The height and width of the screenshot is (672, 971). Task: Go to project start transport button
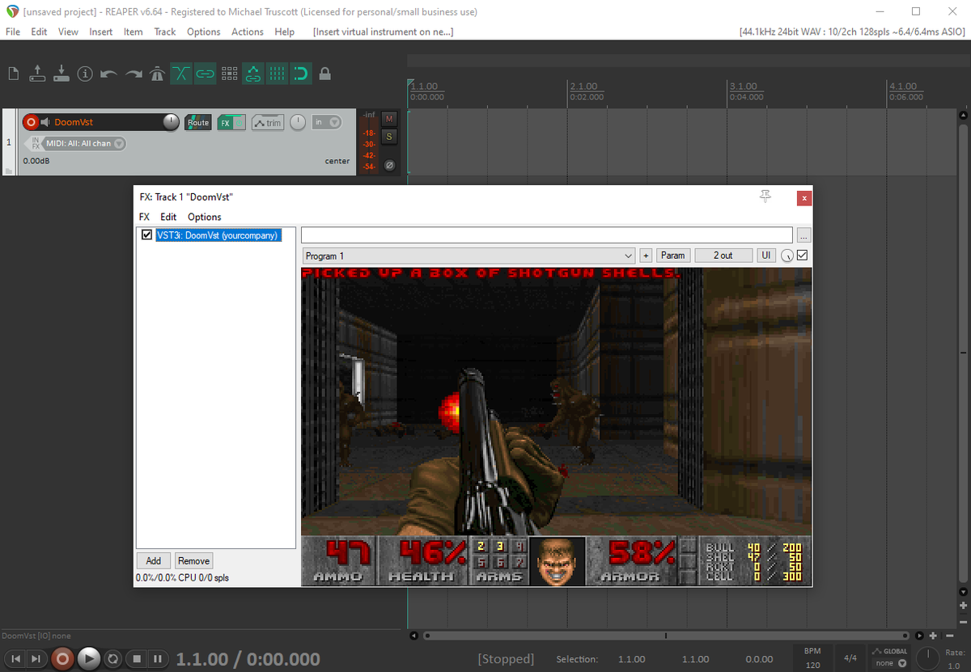pos(15,659)
